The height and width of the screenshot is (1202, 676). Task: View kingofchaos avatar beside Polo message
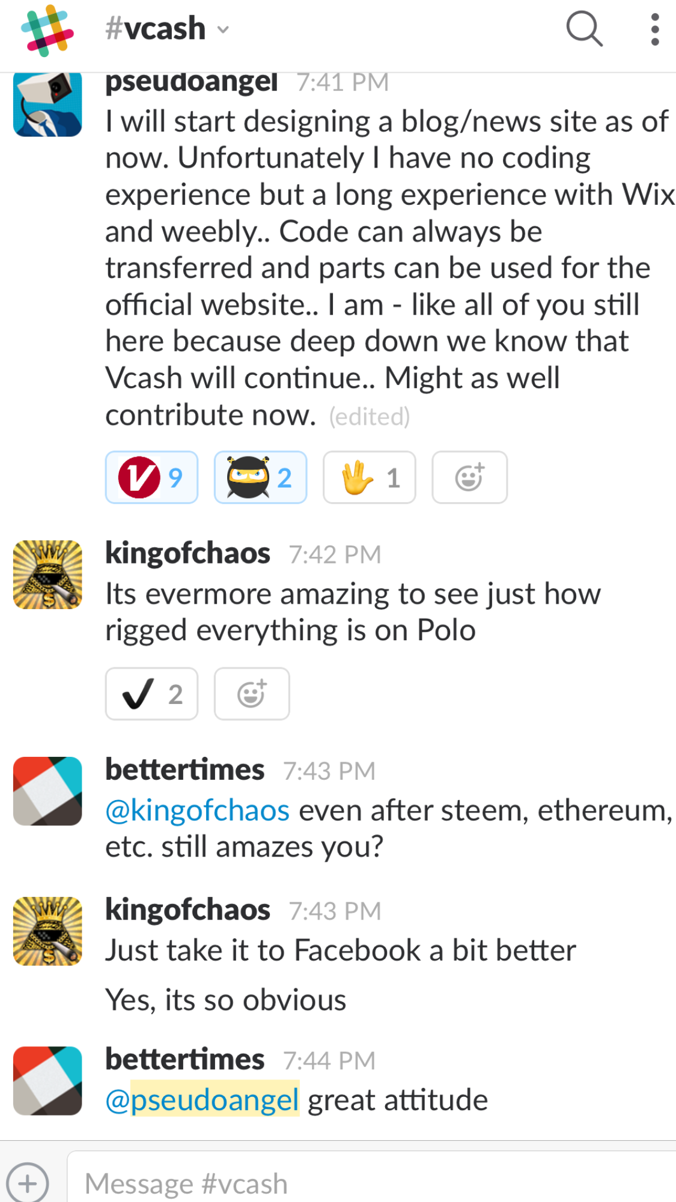pyautogui.click(x=47, y=574)
